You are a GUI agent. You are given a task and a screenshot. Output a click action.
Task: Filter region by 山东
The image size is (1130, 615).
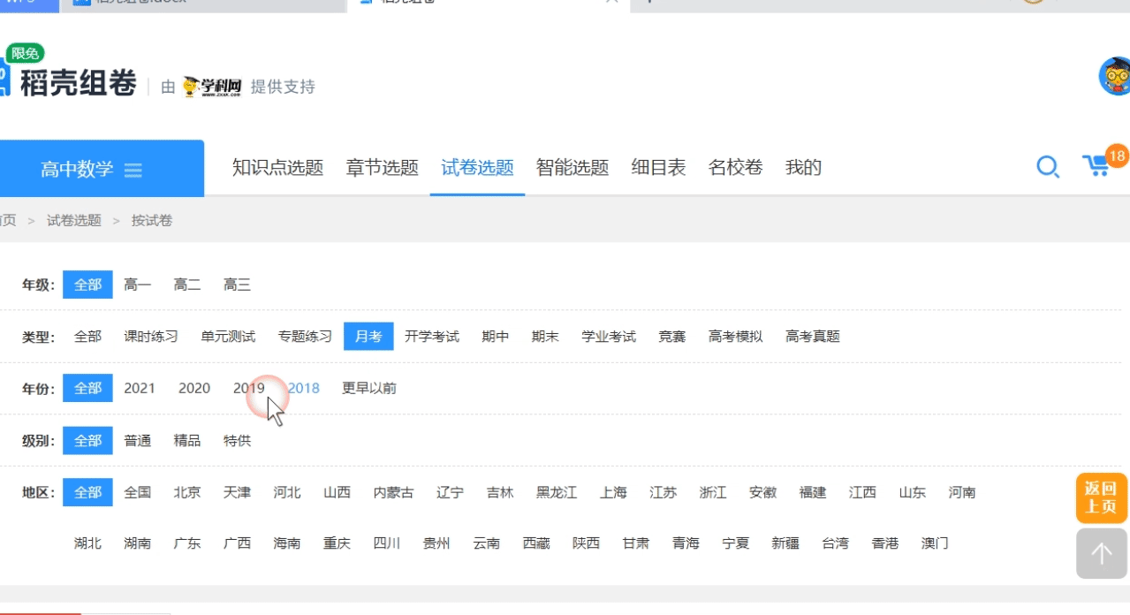click(x=913, y=492)
